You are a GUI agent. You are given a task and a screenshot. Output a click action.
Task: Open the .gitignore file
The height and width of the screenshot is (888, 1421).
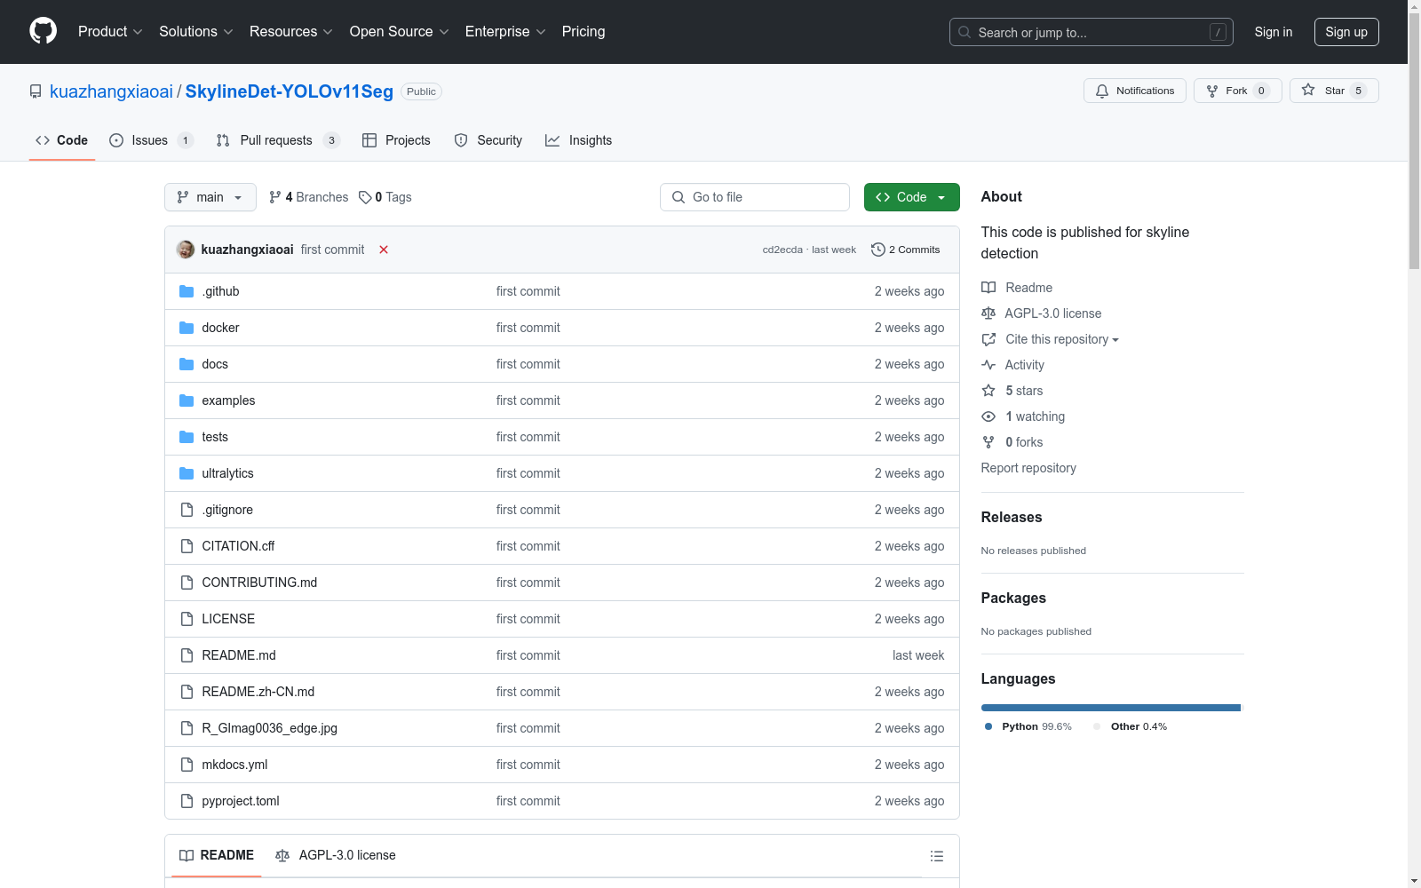[227, 510]
